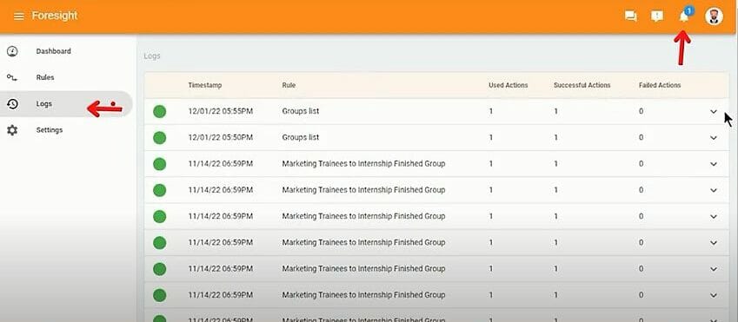
Task: Expand the 12/01/22 05:55PM log row
Action: [714, 111]
